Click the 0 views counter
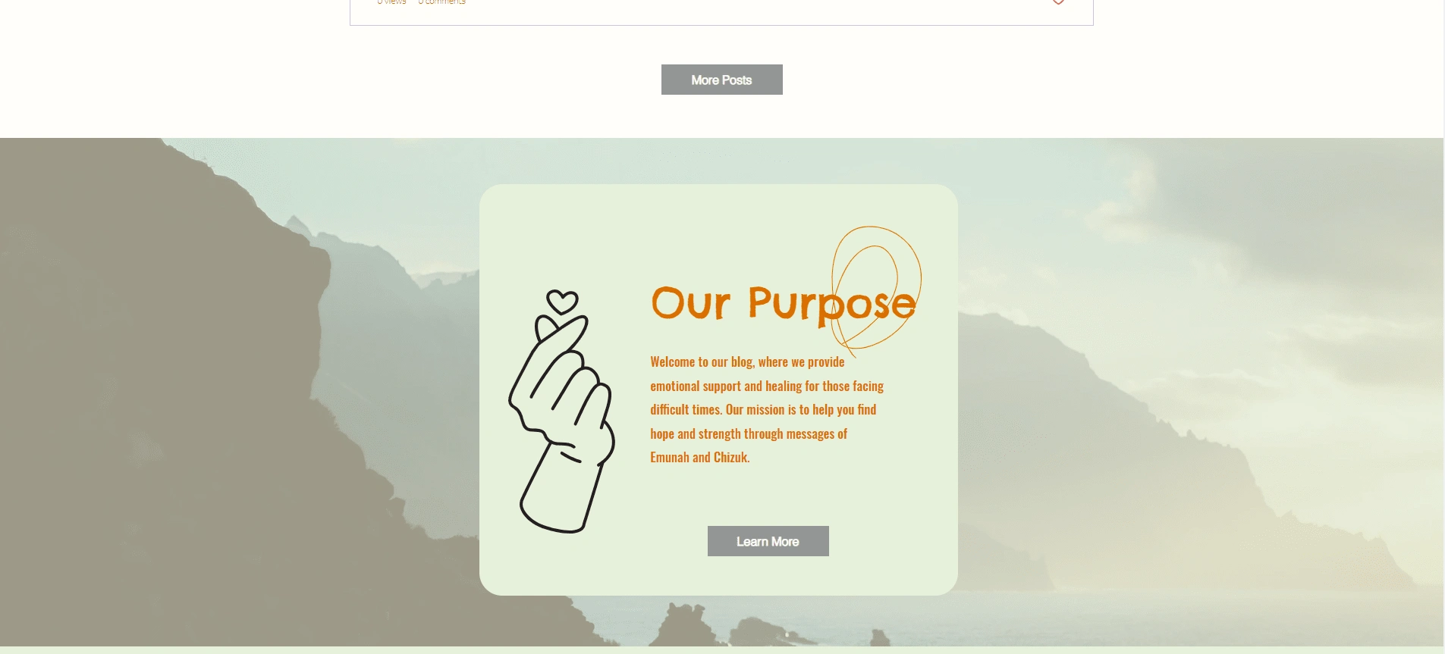The height and width of the screenshot is (654, 1445). (x=391, y=2)
